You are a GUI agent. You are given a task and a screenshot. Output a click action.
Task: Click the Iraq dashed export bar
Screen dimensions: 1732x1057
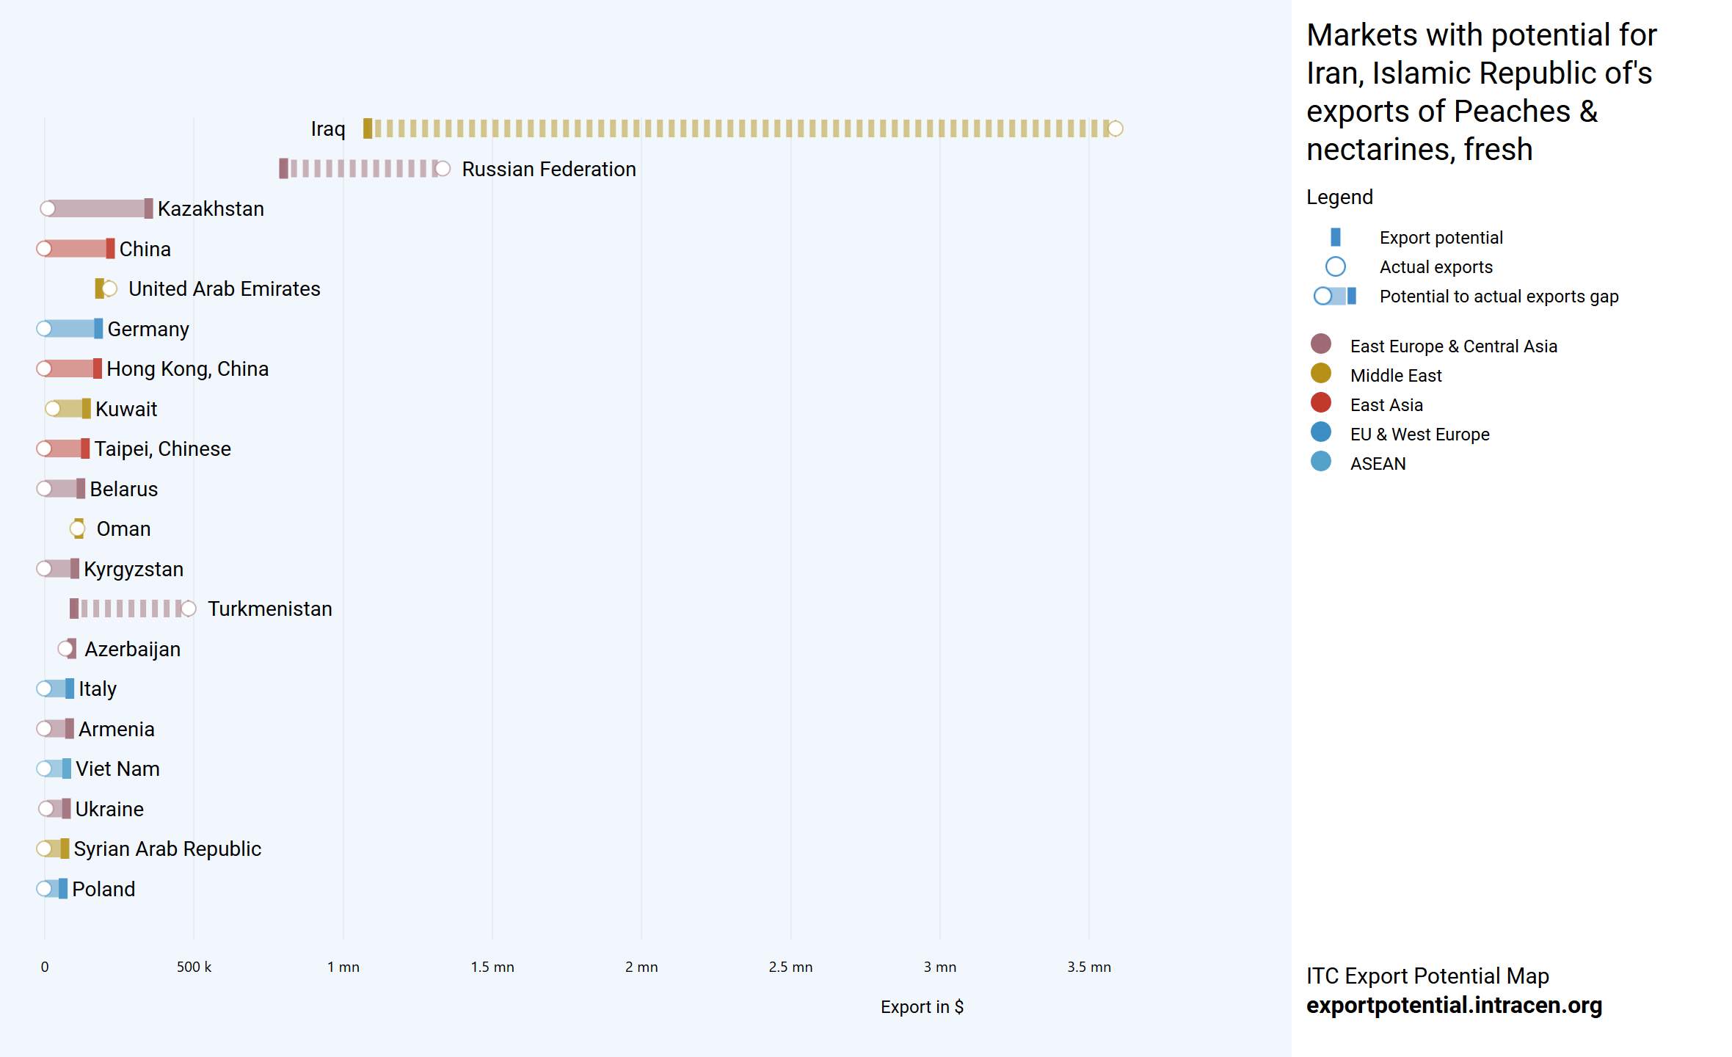point(734,129)
